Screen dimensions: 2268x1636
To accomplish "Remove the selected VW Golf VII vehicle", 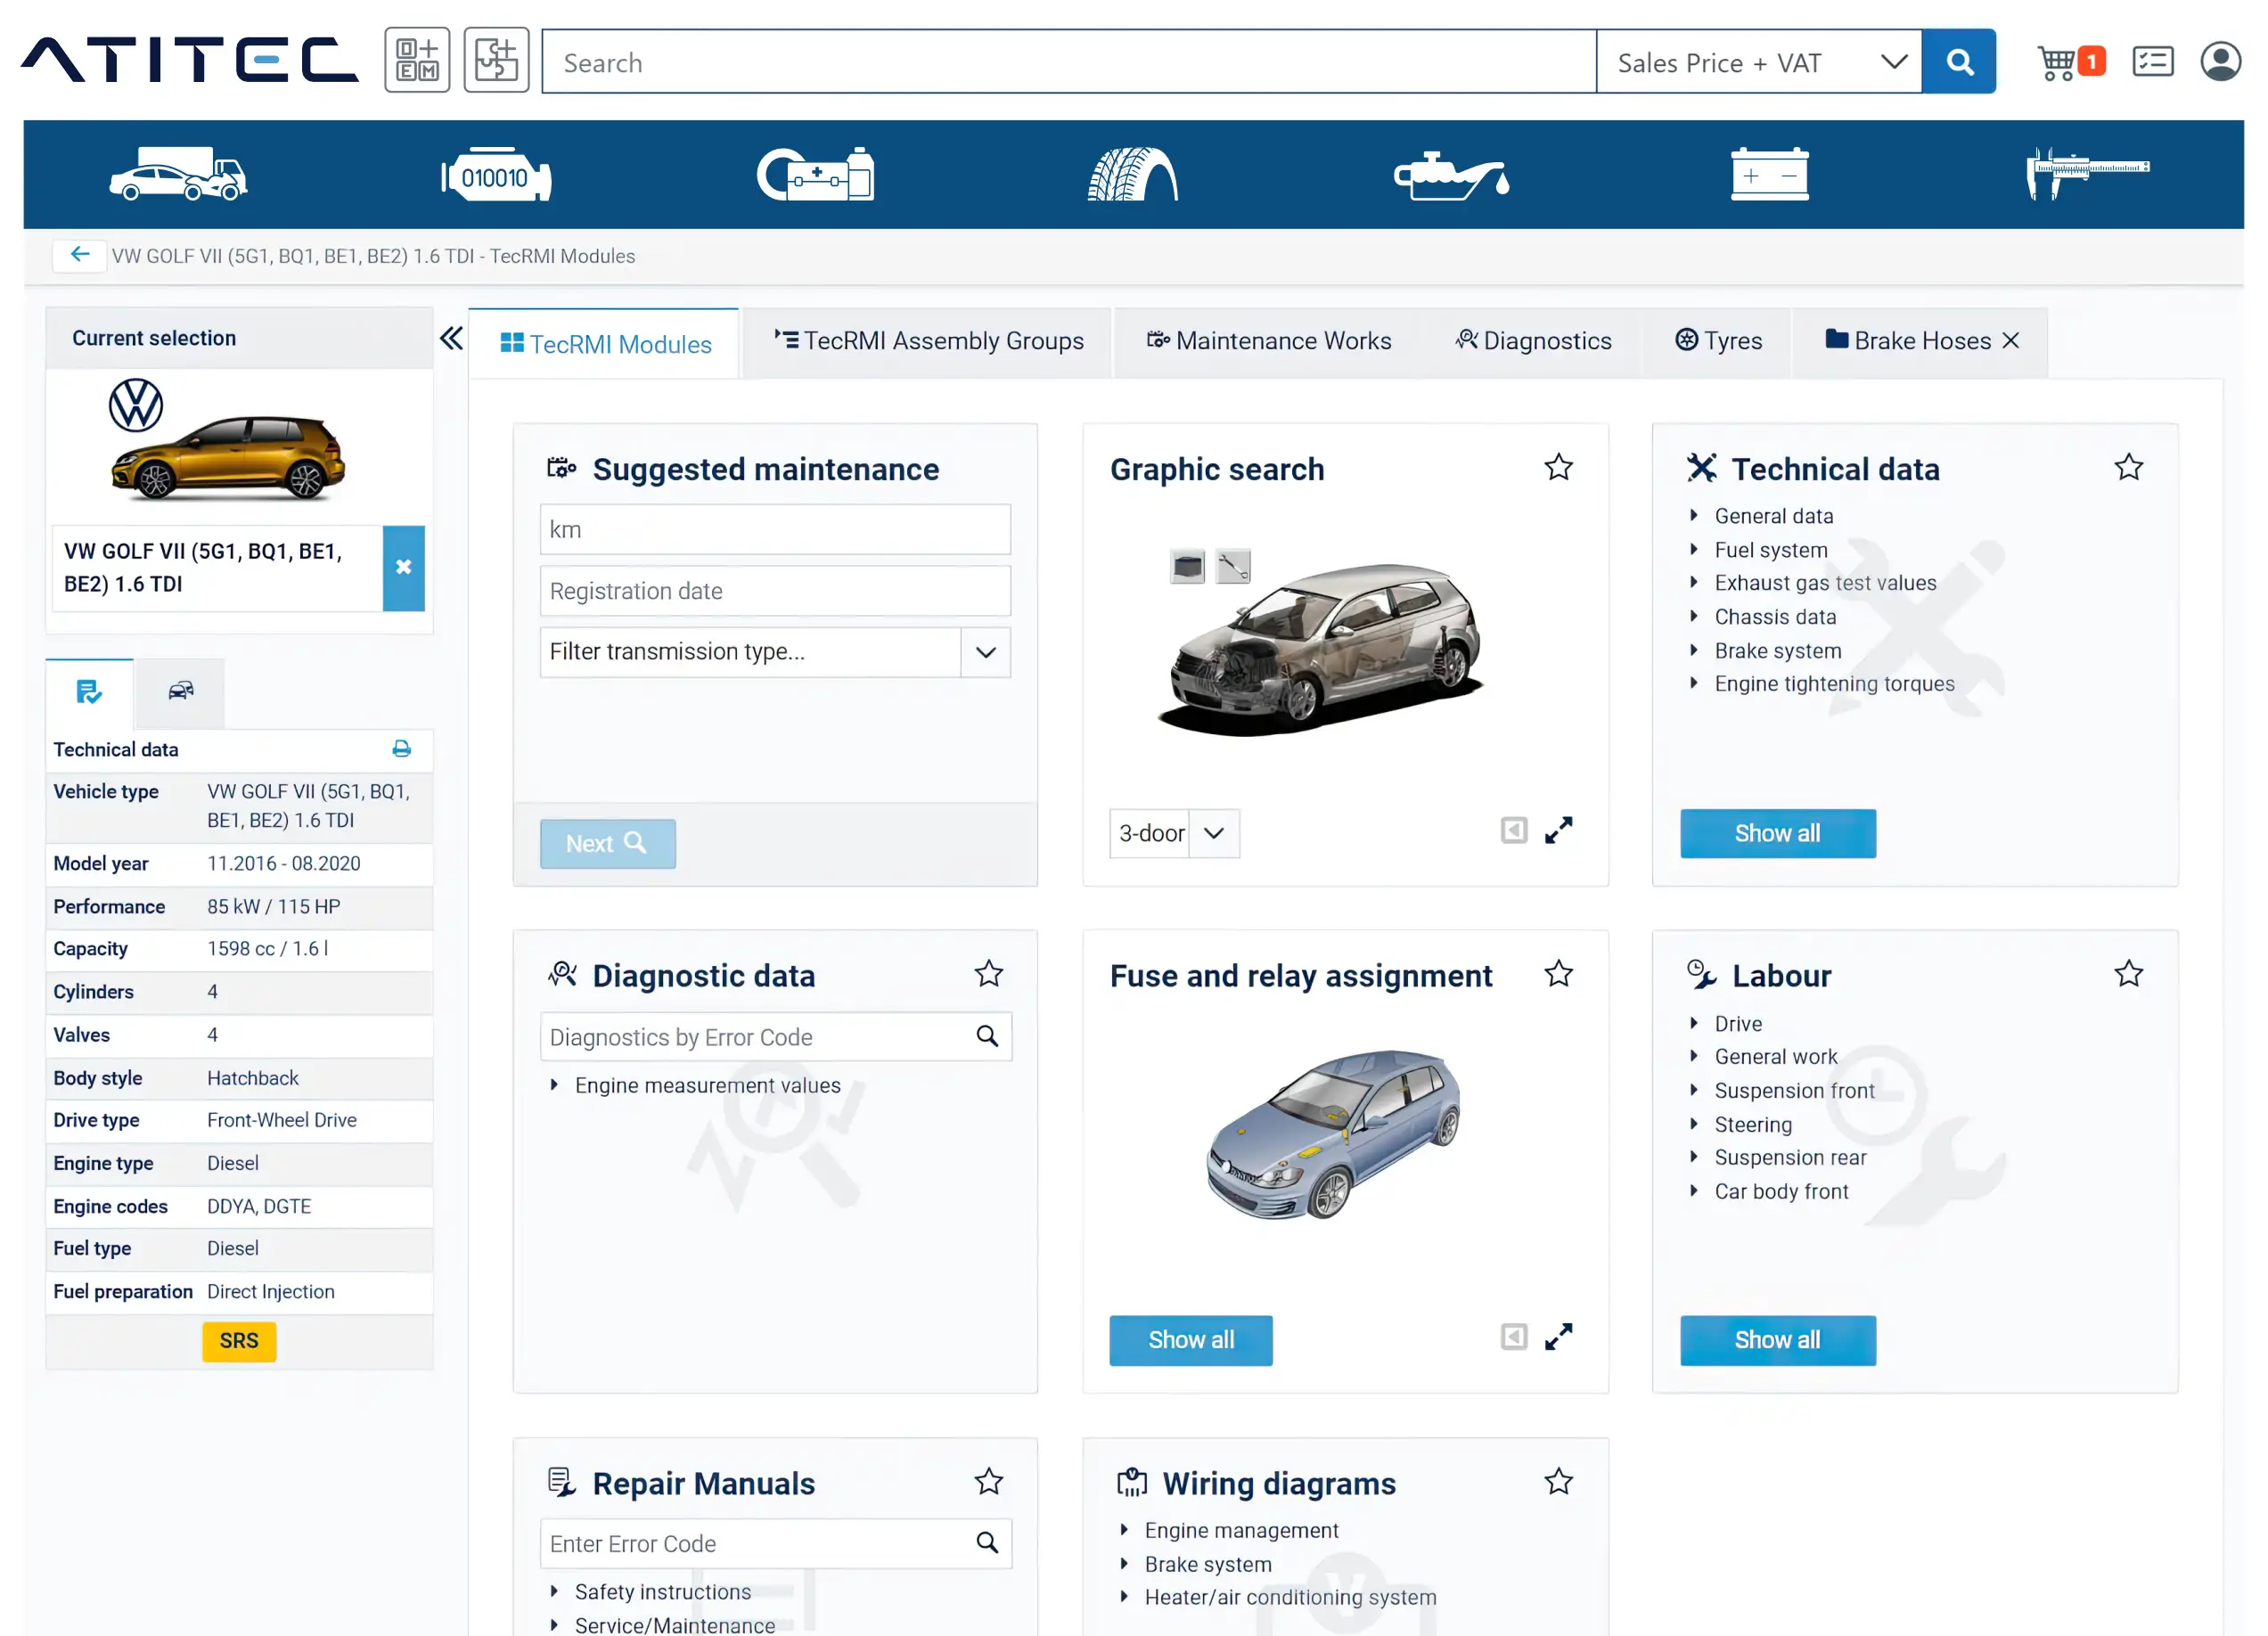I will [x=403, y=568].
